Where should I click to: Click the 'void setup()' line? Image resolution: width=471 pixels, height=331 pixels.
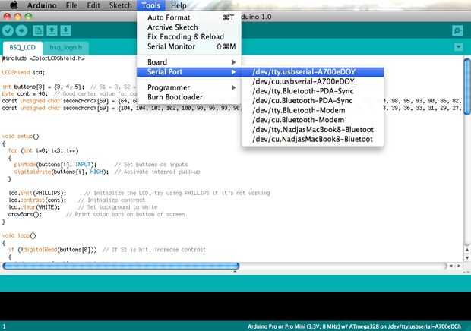21,137
